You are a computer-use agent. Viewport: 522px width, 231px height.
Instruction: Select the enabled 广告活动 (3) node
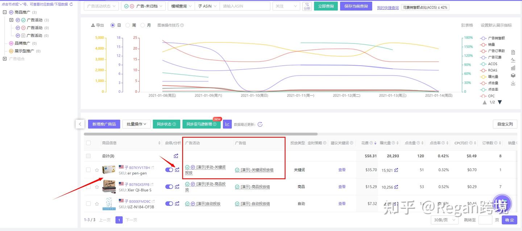34,20
